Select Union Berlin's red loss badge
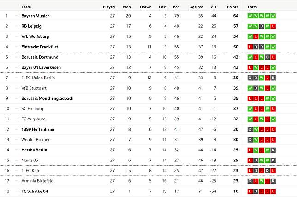Image resolution: width=297 pixels, height=197 pixels. point(267,78)
